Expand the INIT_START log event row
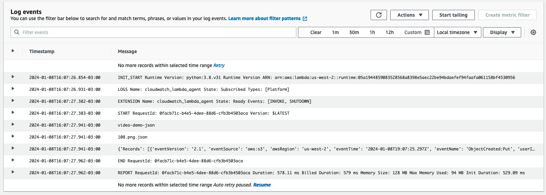546x195 pixels. (13, 77)
